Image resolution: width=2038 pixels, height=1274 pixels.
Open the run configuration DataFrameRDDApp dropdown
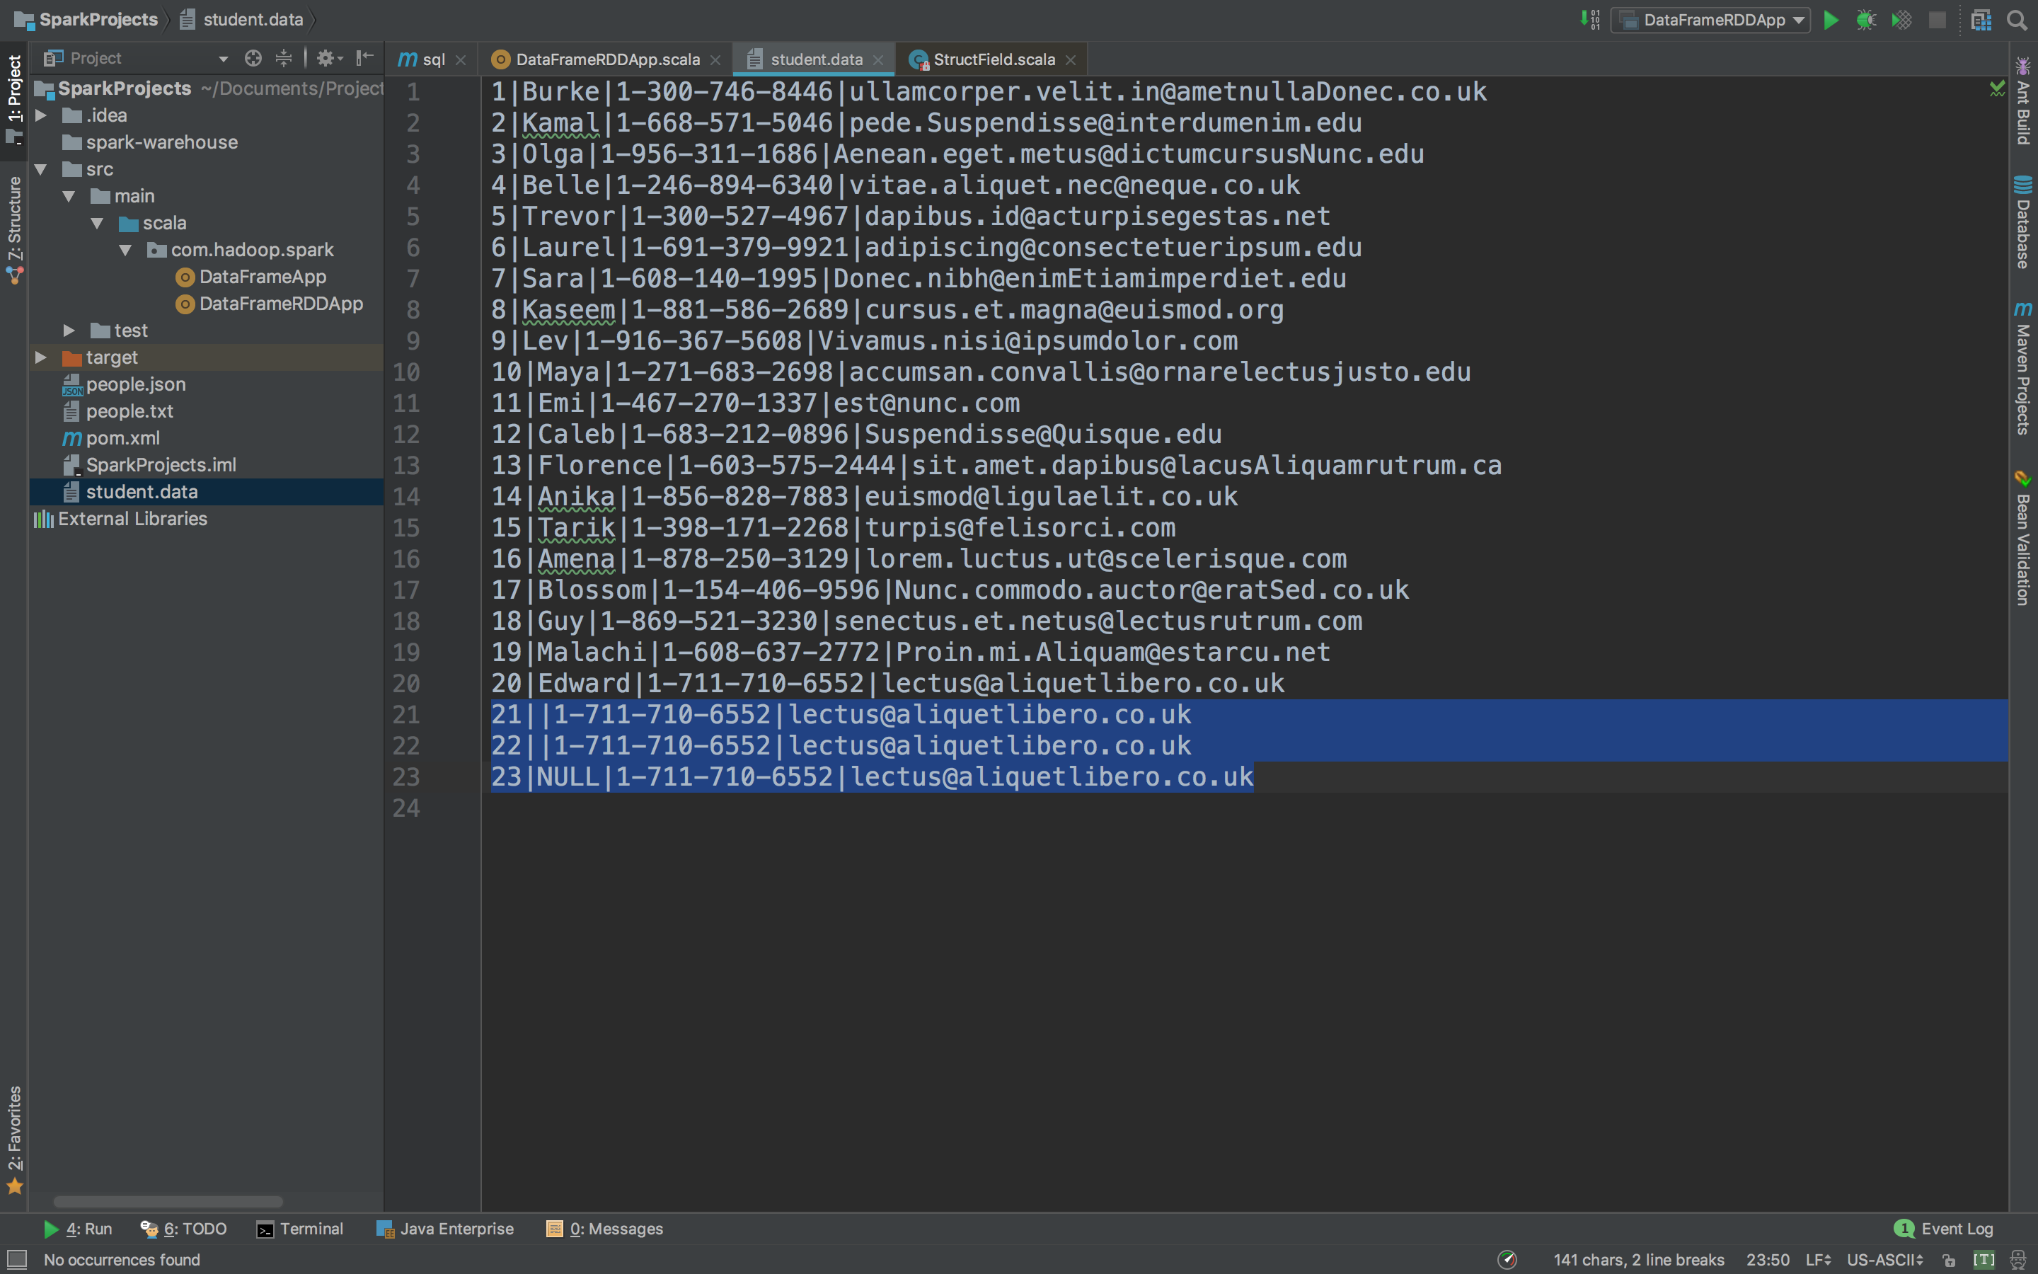click(x=1710, y=19)
